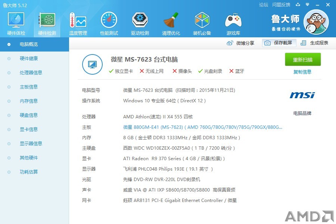Minimize the 鲁大师 window
This screenshot has height=224, width=336.
point(318,5)
